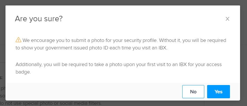Viewport: 247px width, 106px height.
Task: Click the dimmed backdrop right of the dialog
Action: point(244,53)
